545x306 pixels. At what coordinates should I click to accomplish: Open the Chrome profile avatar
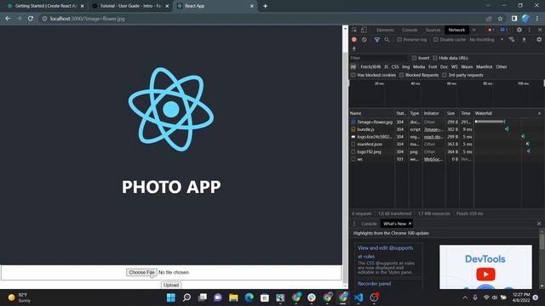click(526, 19)
